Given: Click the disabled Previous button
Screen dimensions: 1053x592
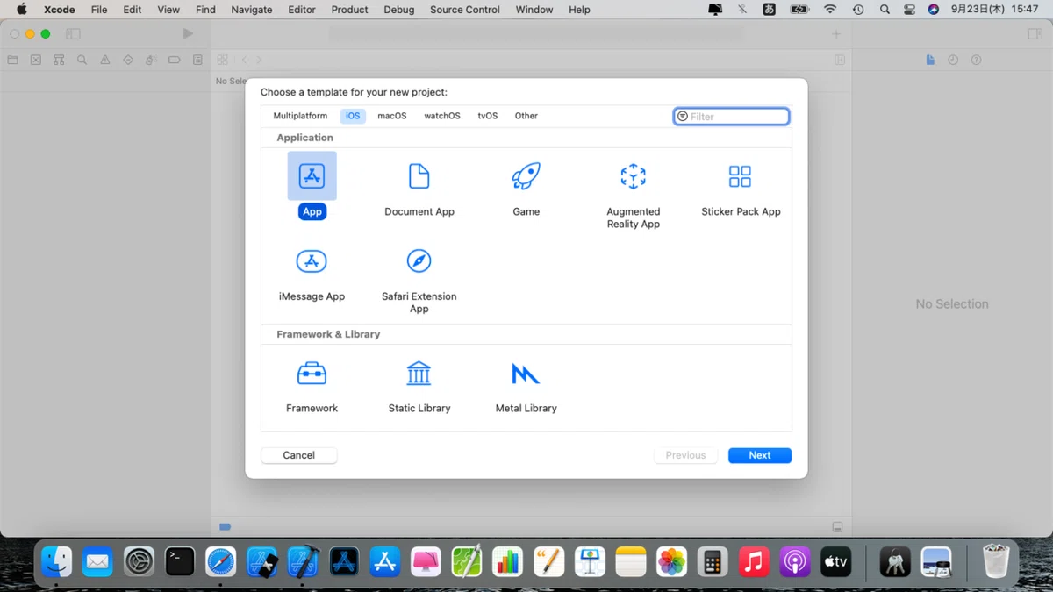Looking at the screenshot, I should 685,455.
